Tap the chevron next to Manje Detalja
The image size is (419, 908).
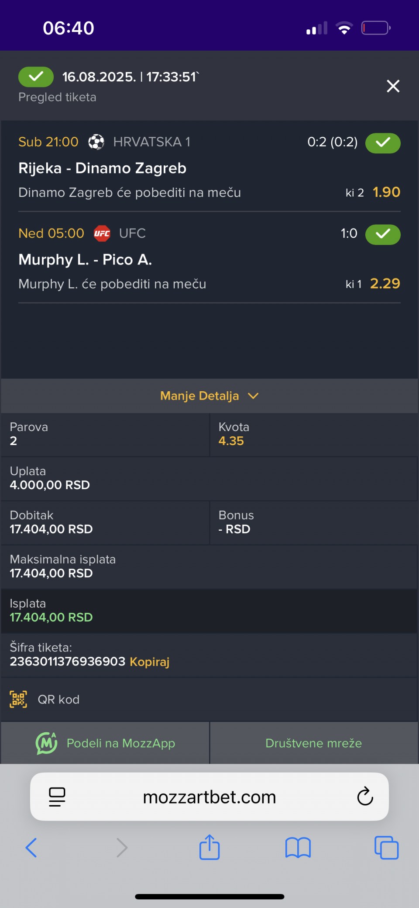[253, 396]
